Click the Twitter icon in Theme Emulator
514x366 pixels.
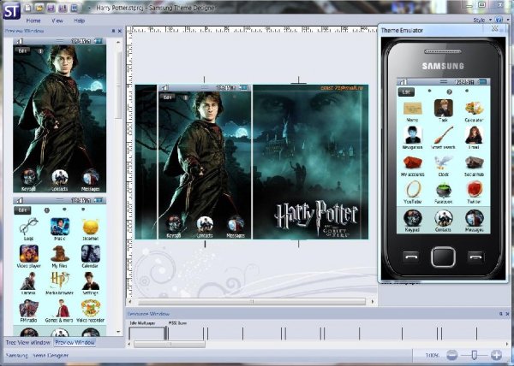(474, 190)
